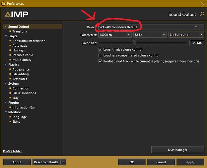Select Player category

point(13,36)
